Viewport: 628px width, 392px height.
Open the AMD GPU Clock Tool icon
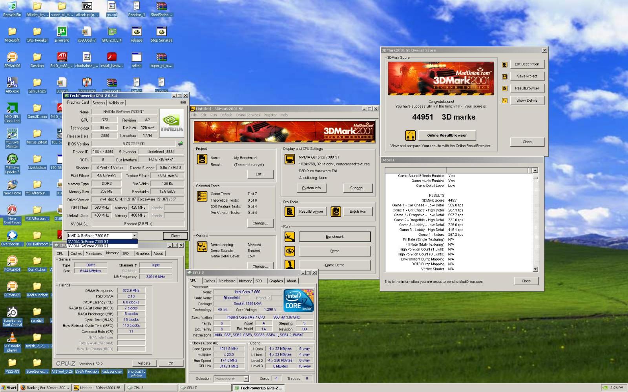tap(12, 113)
